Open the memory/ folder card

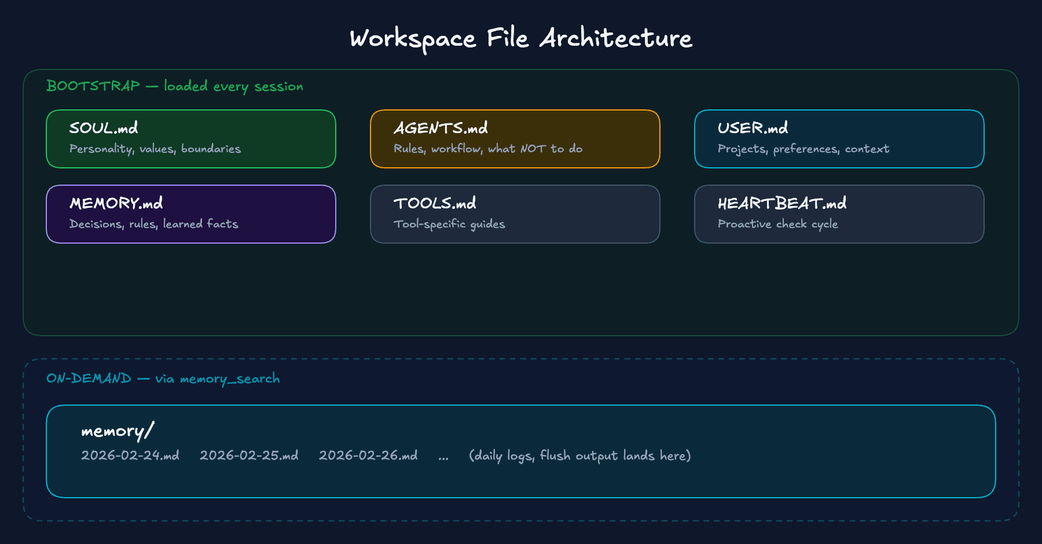pos(521,451)
